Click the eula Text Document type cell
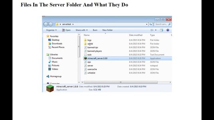The image size is (214, 120). [157, 55]
